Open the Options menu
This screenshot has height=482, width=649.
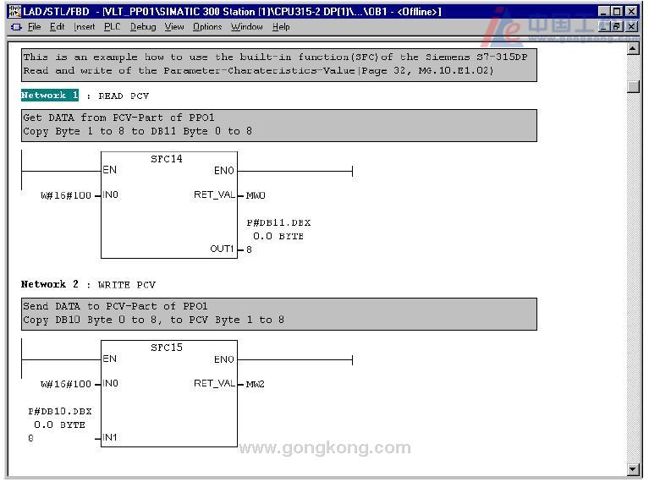point(207,27)
